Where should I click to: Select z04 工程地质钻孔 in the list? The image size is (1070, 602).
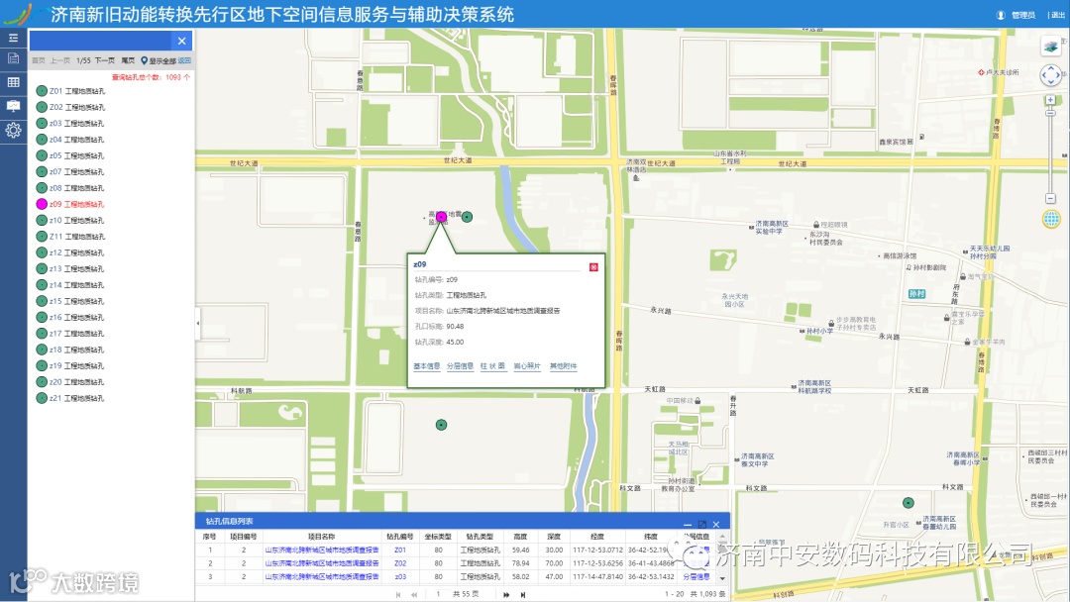tap(71, 140)
